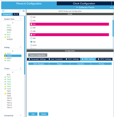Select TIM14 in the Timers list
The image size is (114, 117).
point(9,108)
